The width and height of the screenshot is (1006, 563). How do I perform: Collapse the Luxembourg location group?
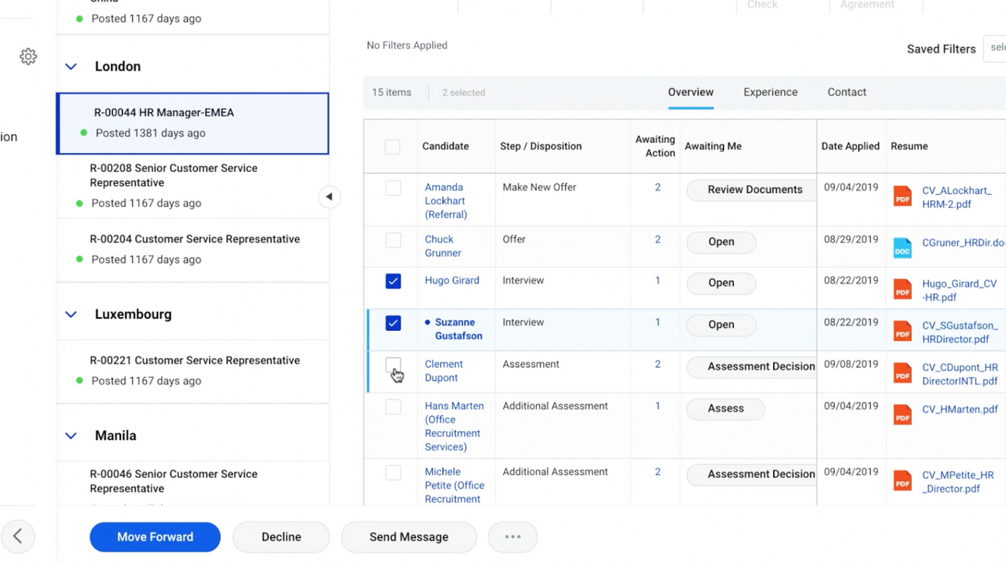(70, 314)
